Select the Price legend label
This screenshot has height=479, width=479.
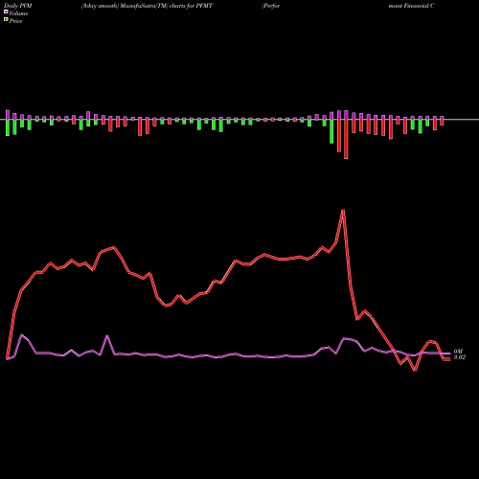(x=15, y=21)
